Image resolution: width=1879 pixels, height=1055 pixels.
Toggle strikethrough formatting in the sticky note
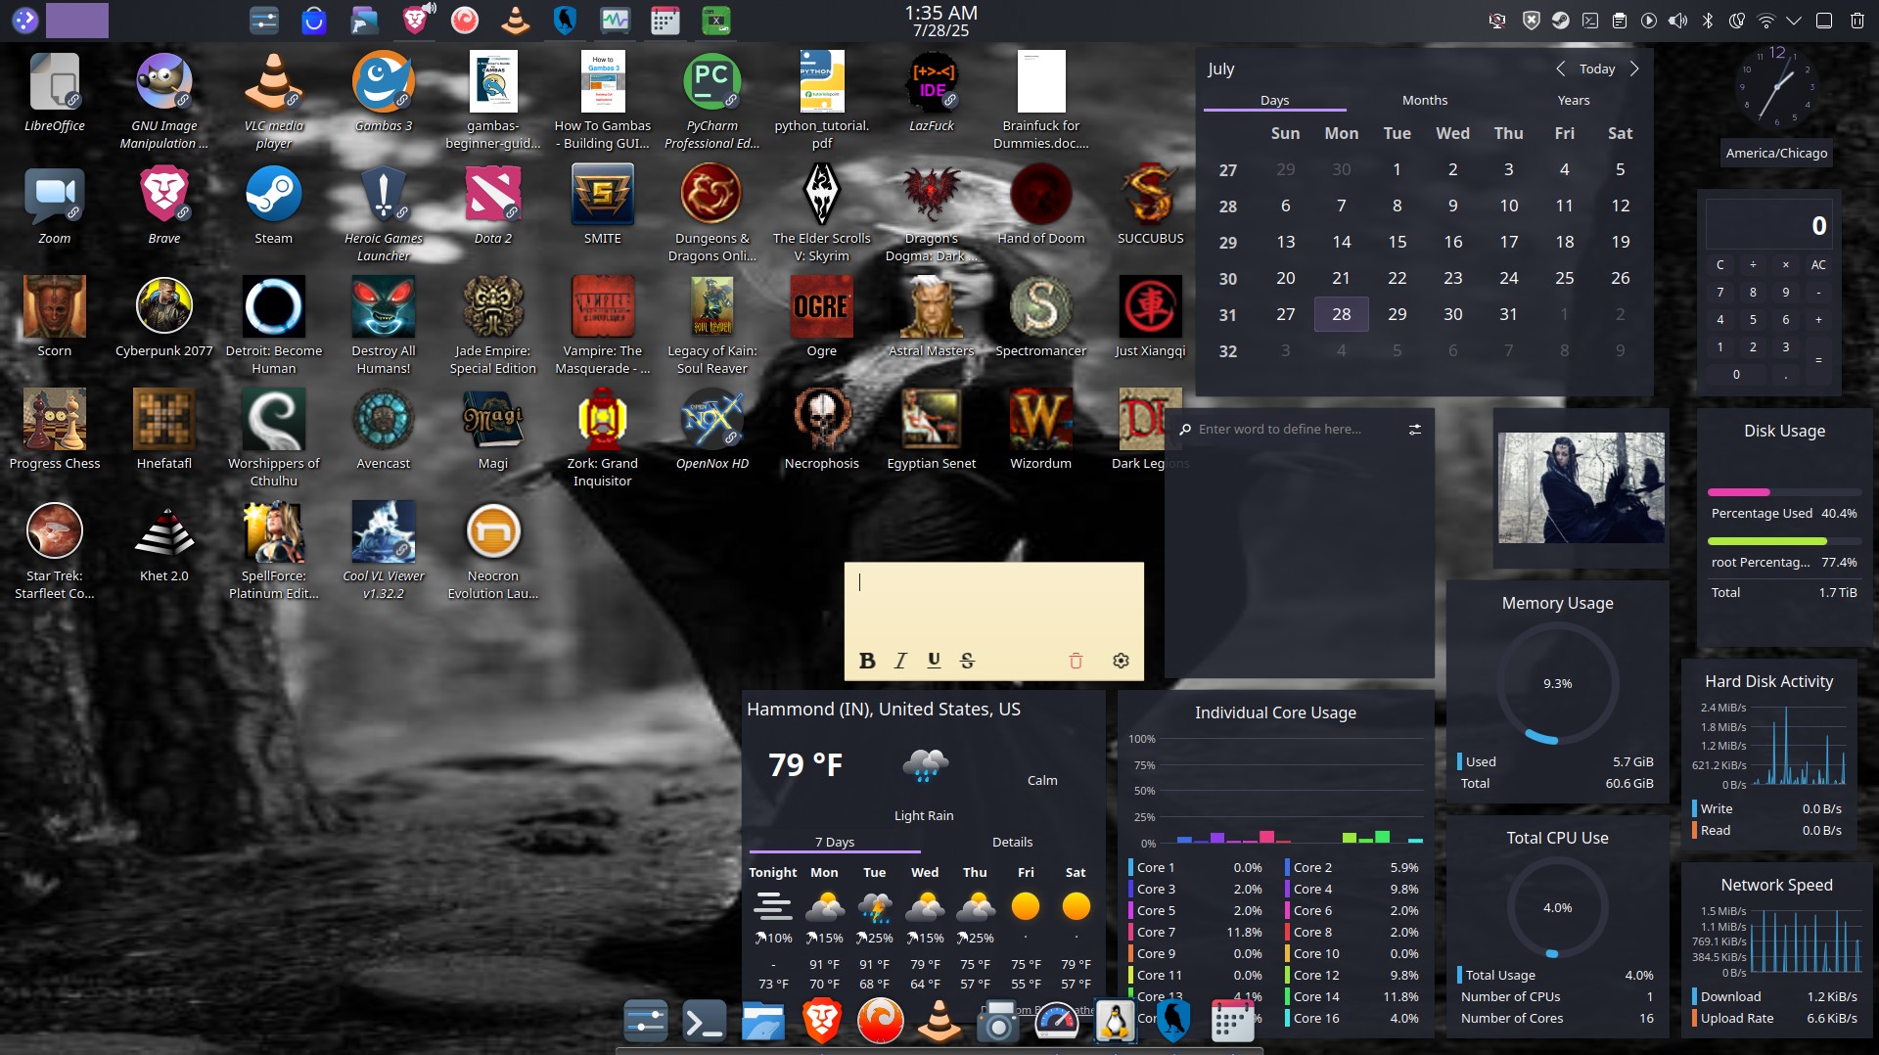click(967, 661)
